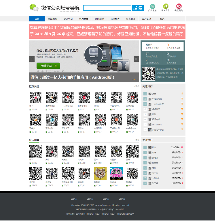Open the pink car QR code thumbnail
The image size is (216, 221).
[116, 174]
